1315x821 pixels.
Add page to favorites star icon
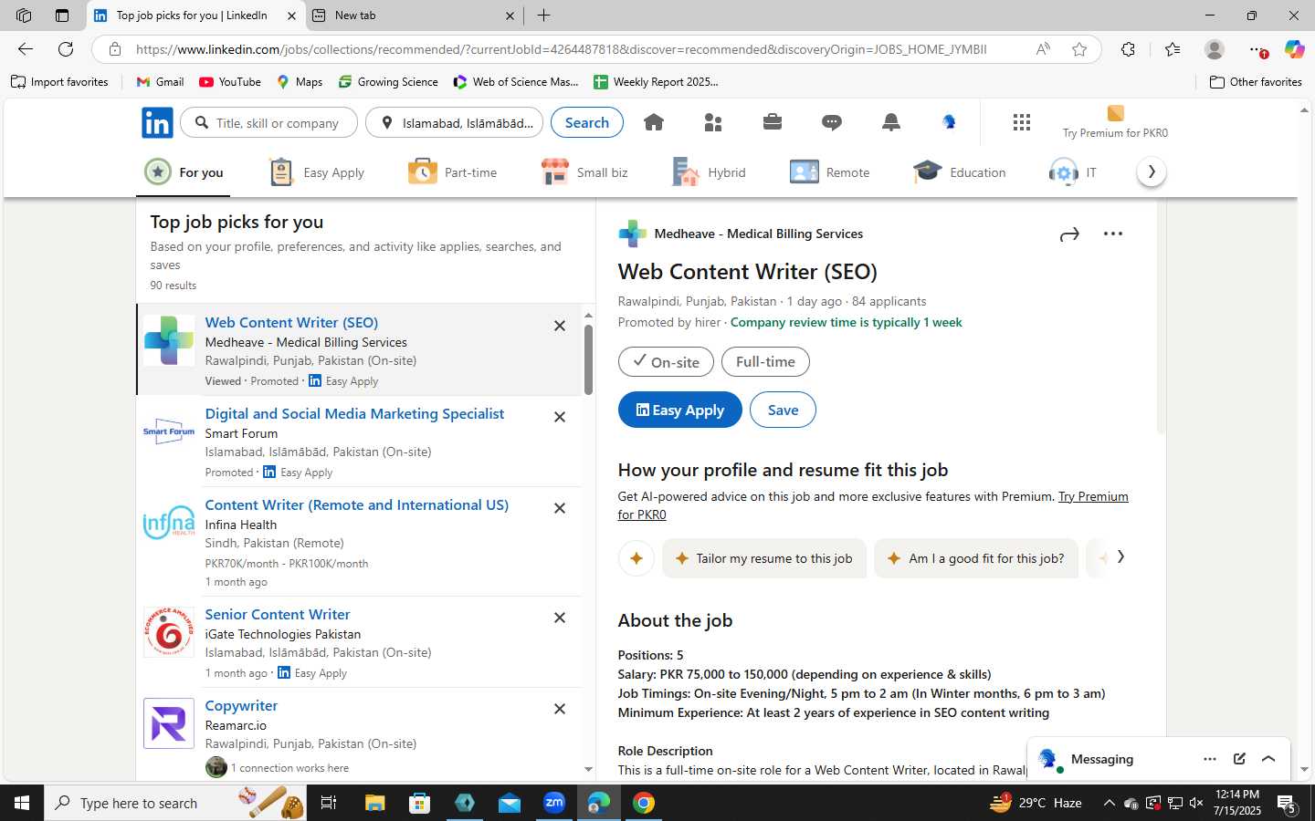[1079, 49]
